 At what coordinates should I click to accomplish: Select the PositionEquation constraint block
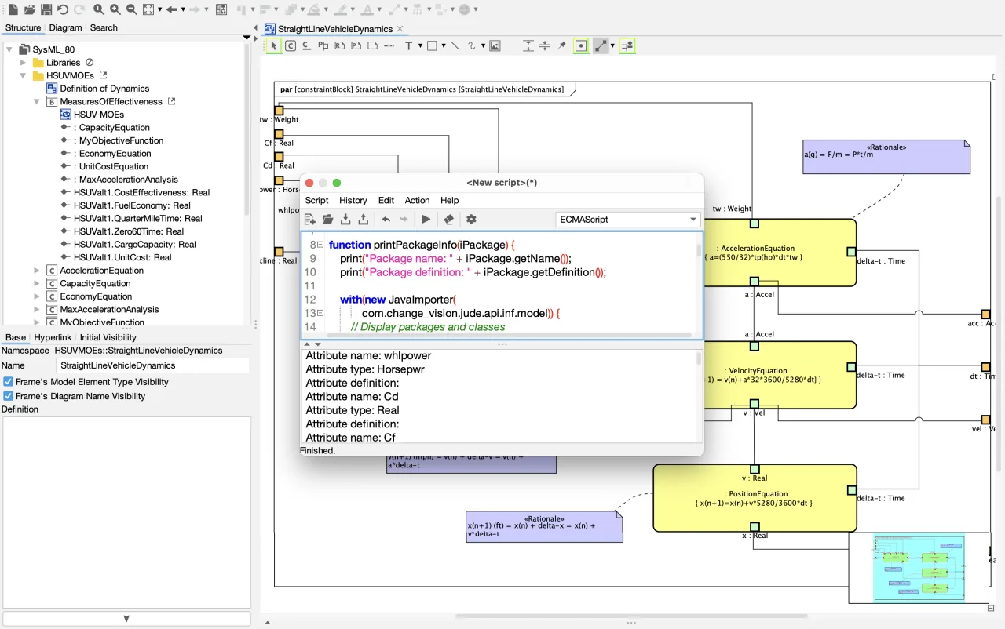(x=754, y=498)
